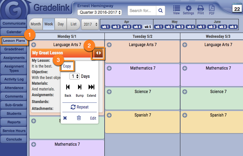Image resolution: width=243 pixels, height=156 pixels.
Task: Click the Print icon
Action: point(201,8)
